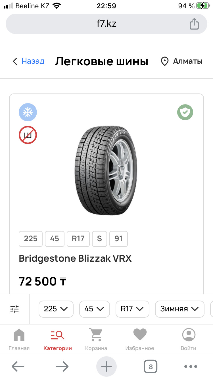The image size is (213, 379).
Task: Change city by tapping Алматы
Action: 181,61
